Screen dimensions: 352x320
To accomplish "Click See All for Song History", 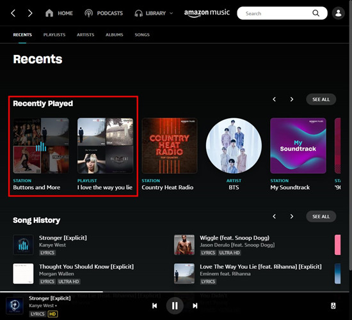I will pos(321,217).
